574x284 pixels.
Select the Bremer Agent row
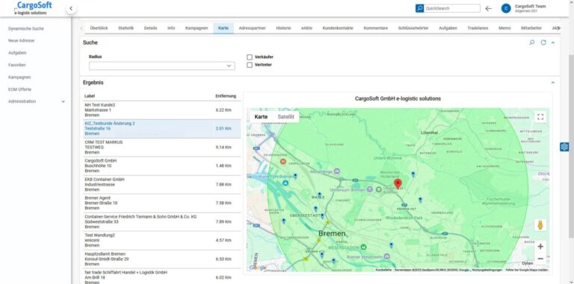click(x=162, y=203)
